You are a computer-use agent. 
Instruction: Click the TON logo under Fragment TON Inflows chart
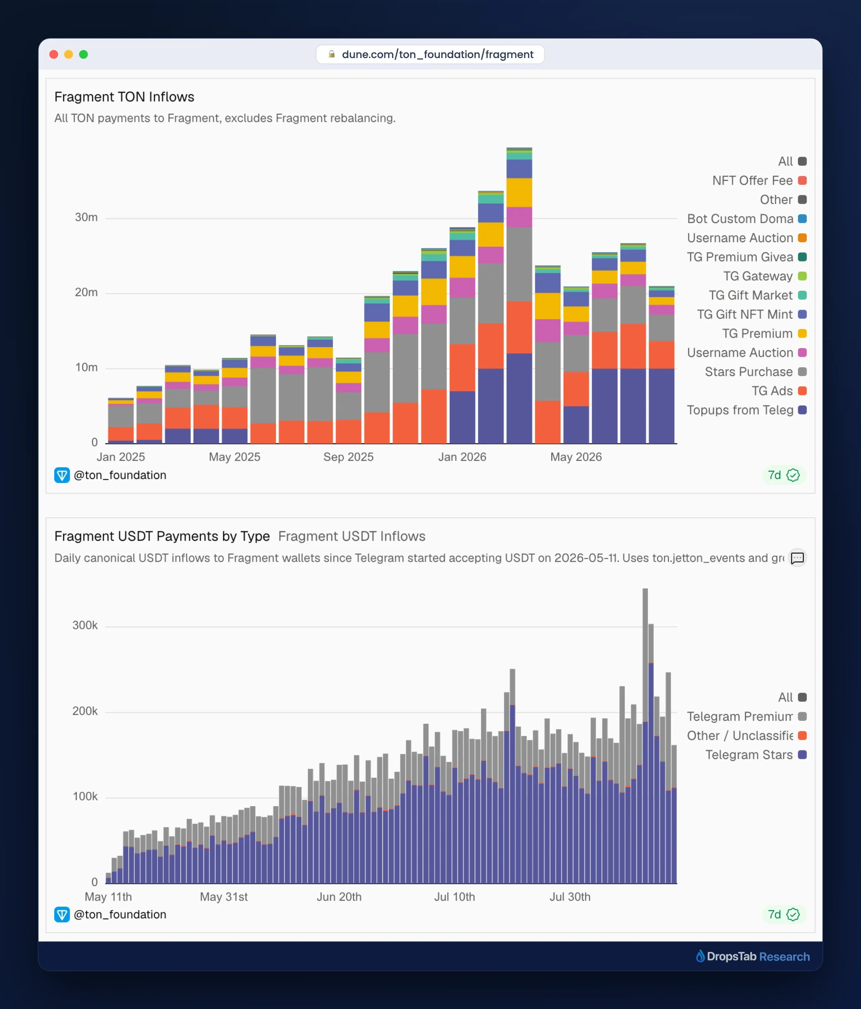(62, 475)
